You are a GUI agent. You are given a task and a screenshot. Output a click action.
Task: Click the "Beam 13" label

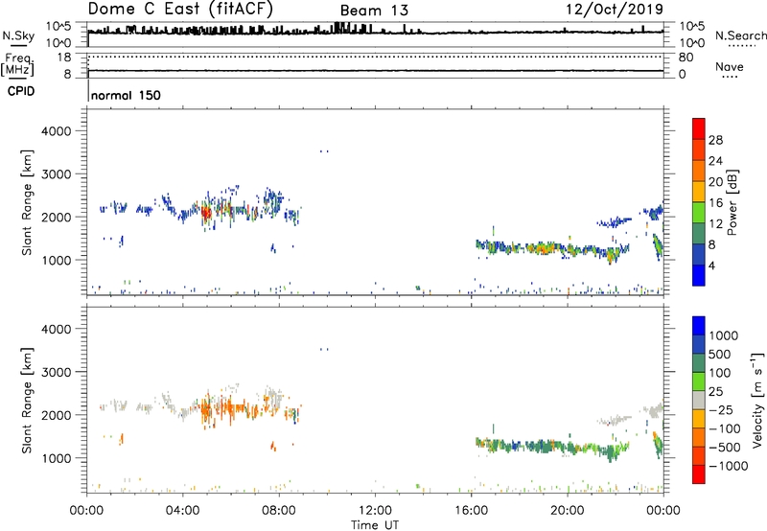click(x=374, y=11)
